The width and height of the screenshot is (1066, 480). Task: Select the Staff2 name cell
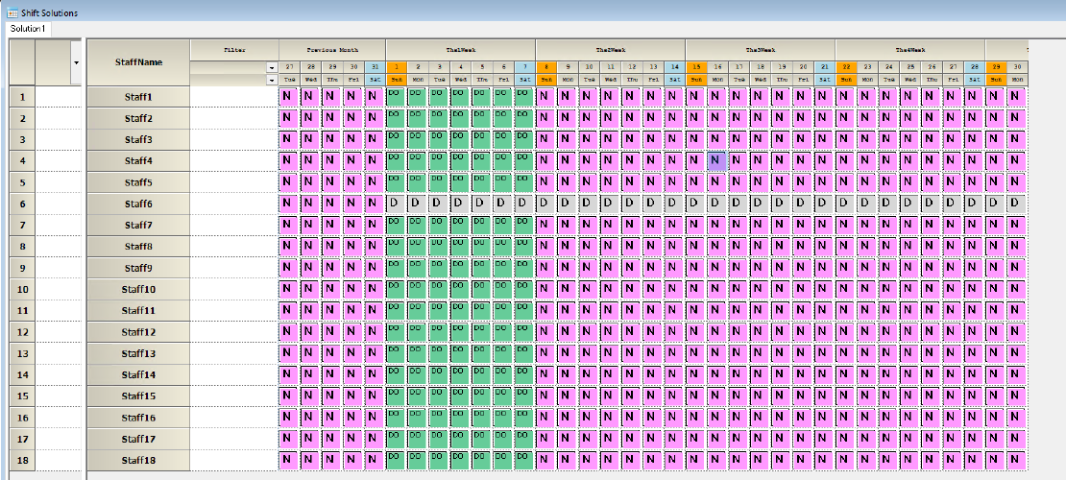138,118
